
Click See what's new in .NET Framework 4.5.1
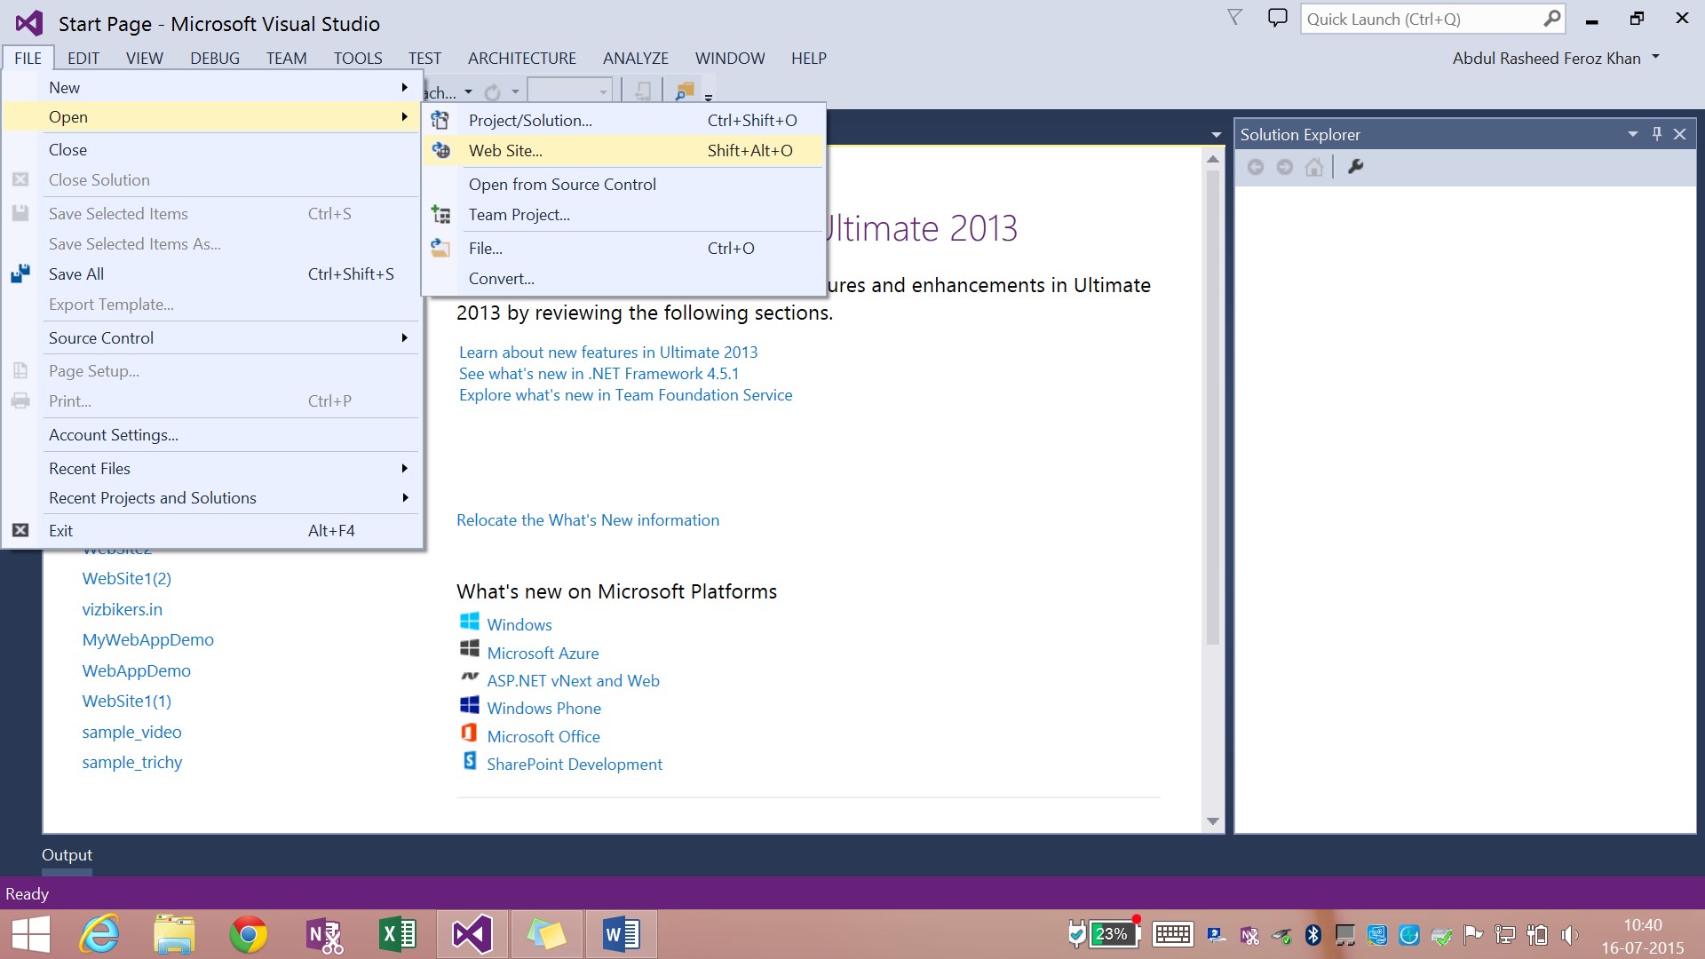click(x=599, y=373)
